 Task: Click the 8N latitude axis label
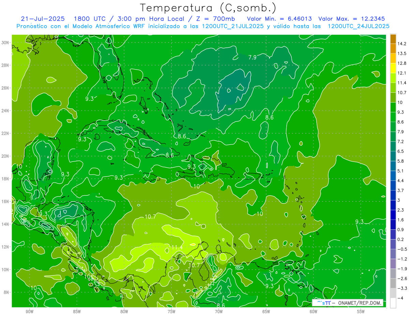coord(6,292)
